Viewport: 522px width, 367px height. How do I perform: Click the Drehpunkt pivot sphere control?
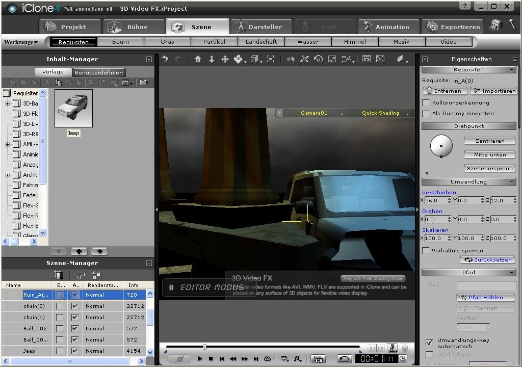click(x=441, y=146)
